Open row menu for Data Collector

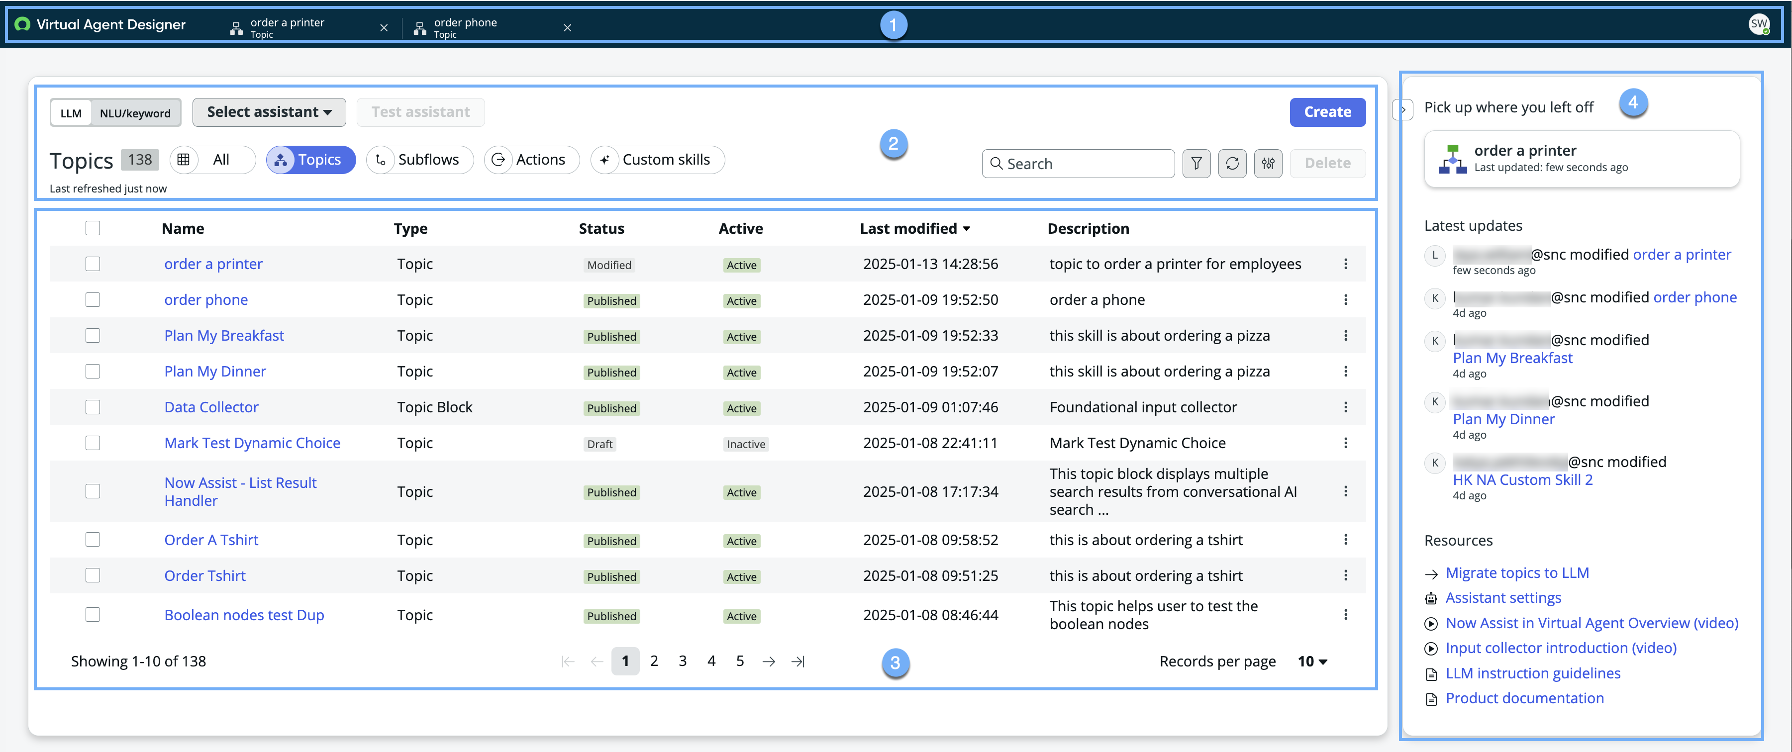tap(1345, 408)
